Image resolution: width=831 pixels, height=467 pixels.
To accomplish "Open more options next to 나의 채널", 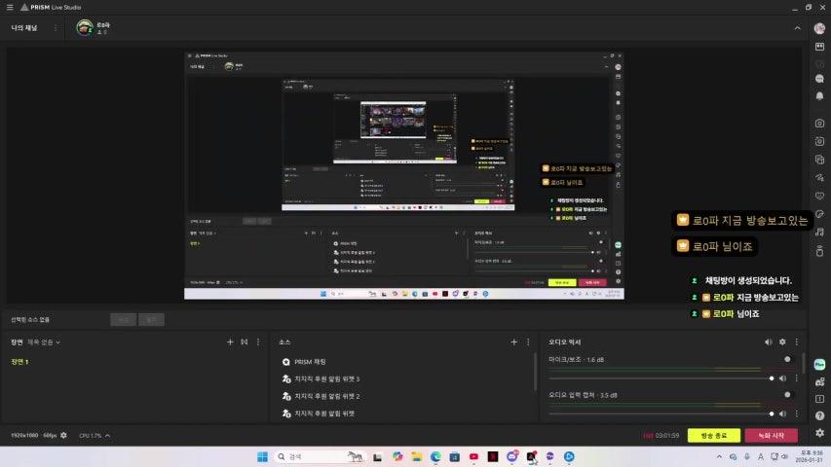I will (x=56, y=28).
